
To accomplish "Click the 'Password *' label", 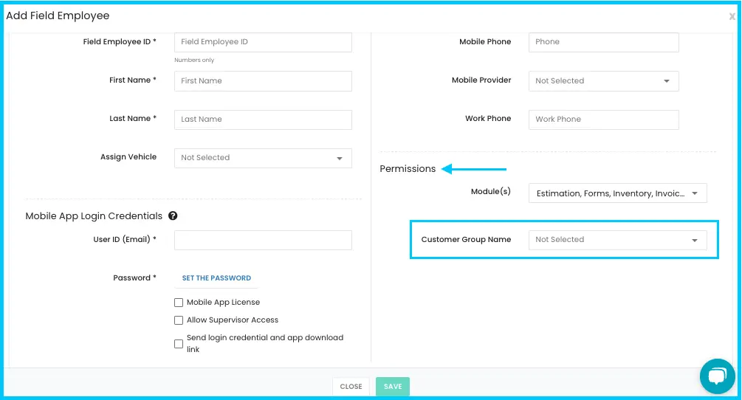I will coord(134,278).
